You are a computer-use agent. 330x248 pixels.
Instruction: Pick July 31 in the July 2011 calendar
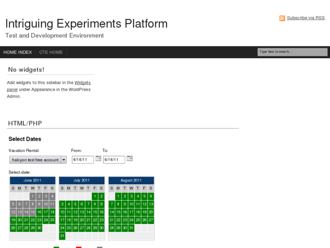coord(62,236)
